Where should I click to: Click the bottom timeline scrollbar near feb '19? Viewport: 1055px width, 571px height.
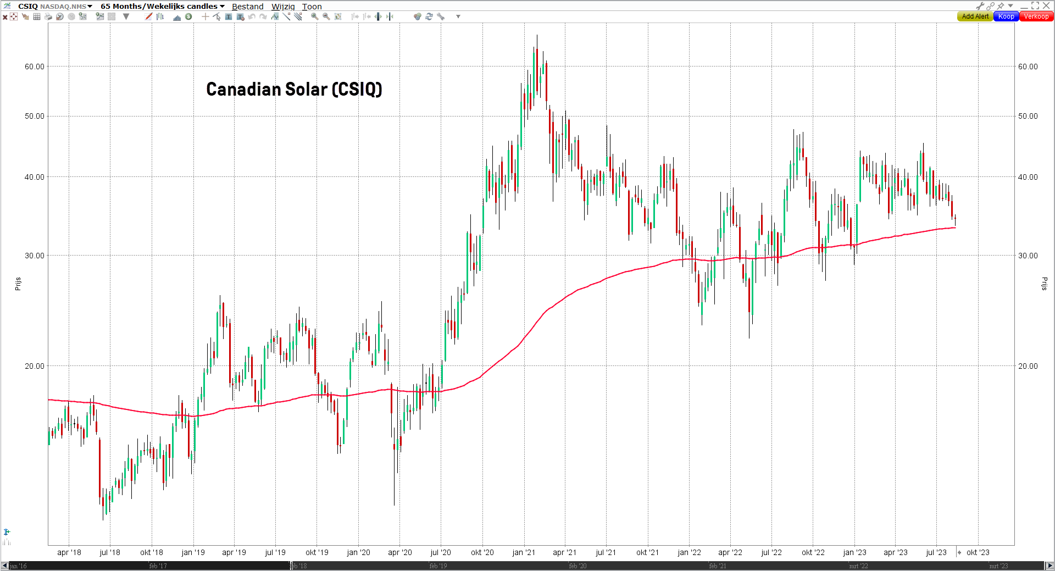click(438, 566)
